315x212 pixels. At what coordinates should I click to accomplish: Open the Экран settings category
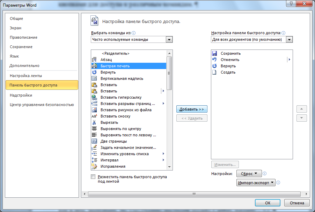[15, 28]
